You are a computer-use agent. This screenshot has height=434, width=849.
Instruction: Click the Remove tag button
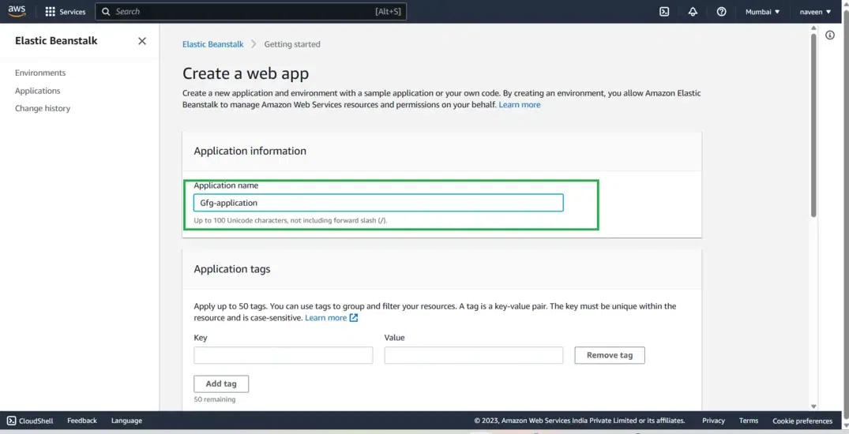(x=610, y=355)
